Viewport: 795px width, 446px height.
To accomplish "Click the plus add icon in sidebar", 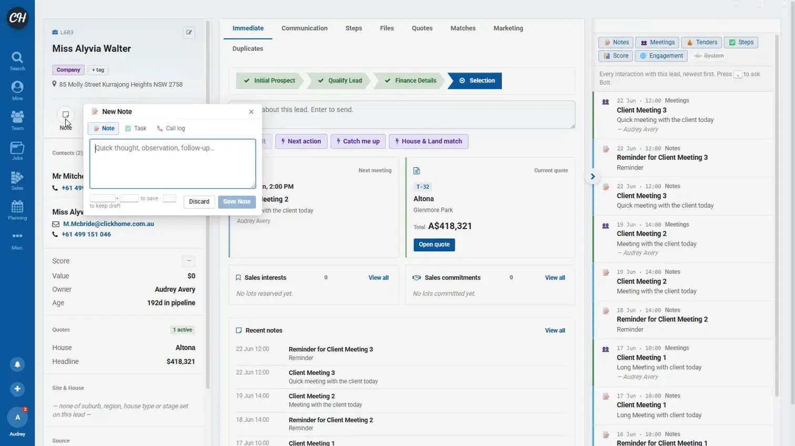I will (x=17, y=389).
